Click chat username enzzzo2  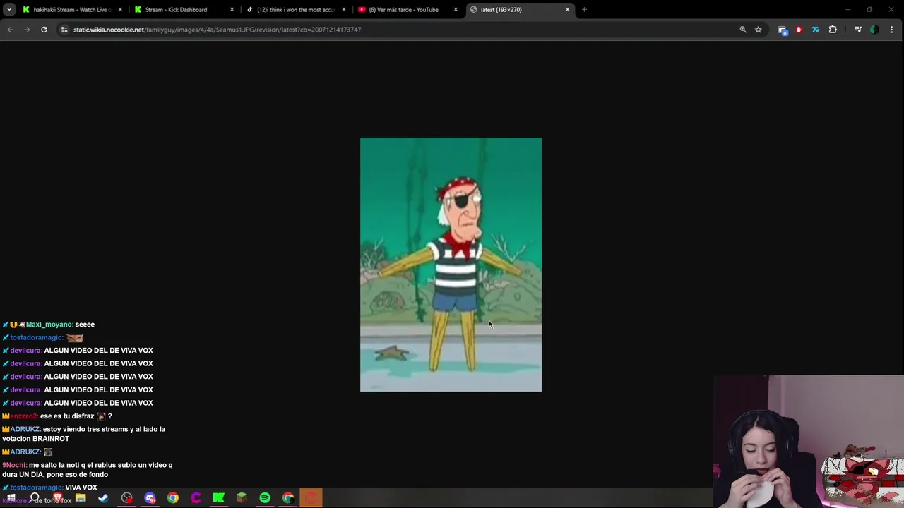23,416
